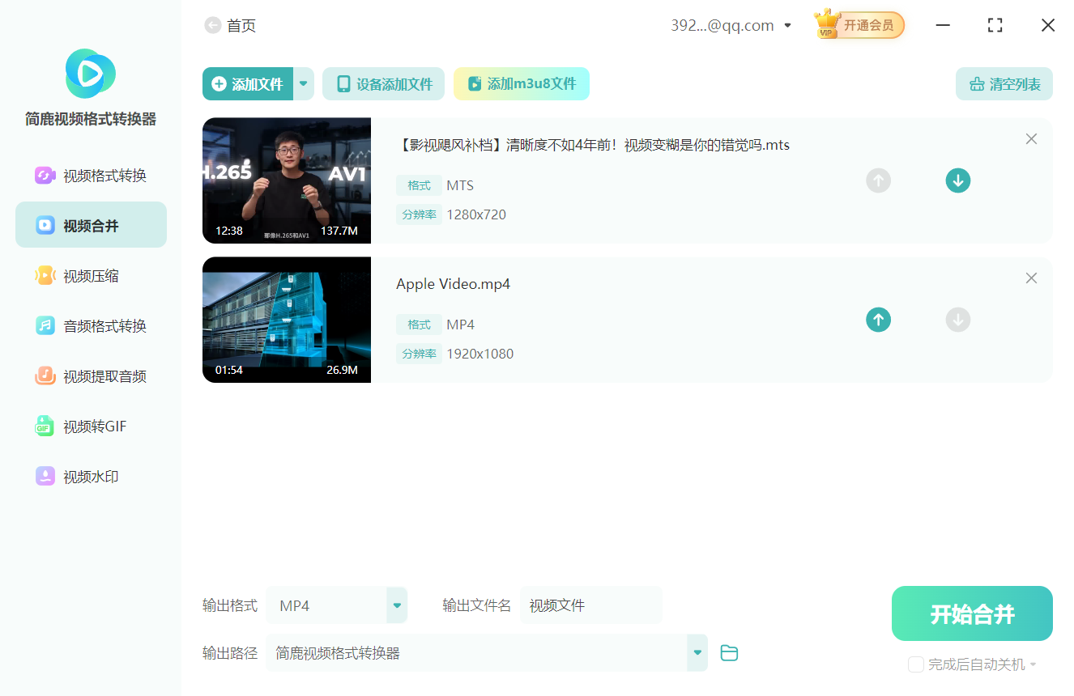Open the 输出格式 MP4 format dropdown

(x=396, y=605)
